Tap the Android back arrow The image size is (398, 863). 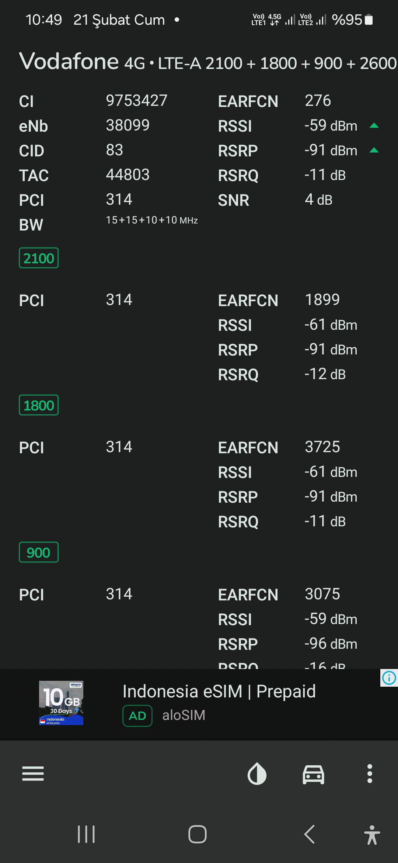[309, 834]
